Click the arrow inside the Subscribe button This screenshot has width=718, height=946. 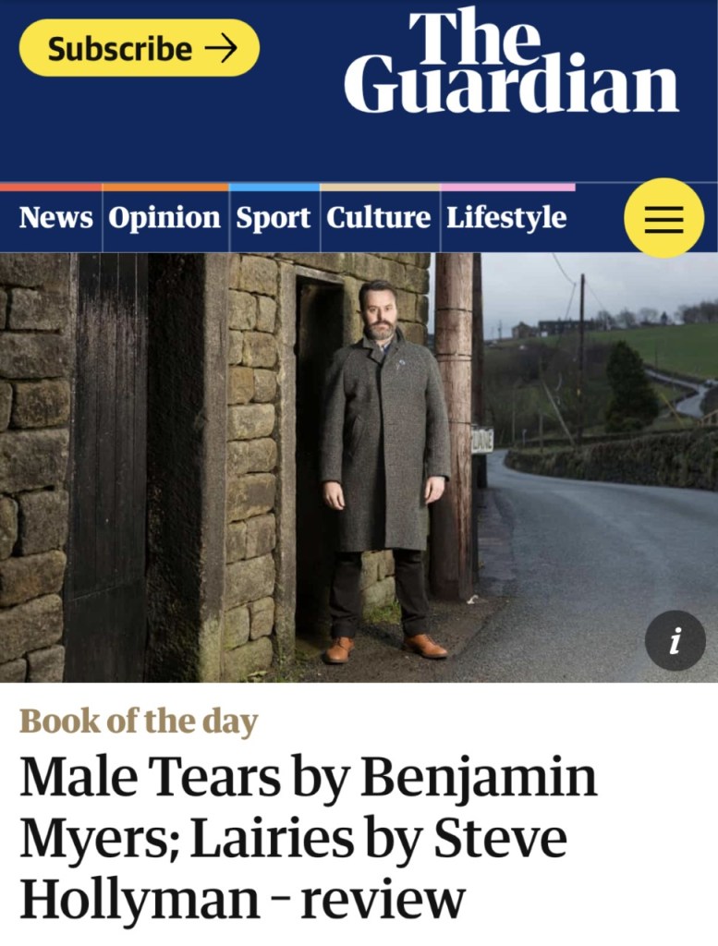coord(221,48)
